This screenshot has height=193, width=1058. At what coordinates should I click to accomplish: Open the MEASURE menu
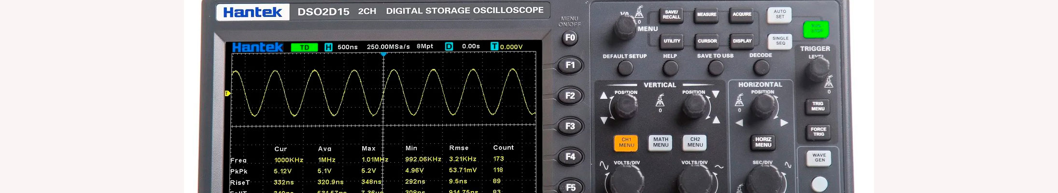click(x=706, y=14)
